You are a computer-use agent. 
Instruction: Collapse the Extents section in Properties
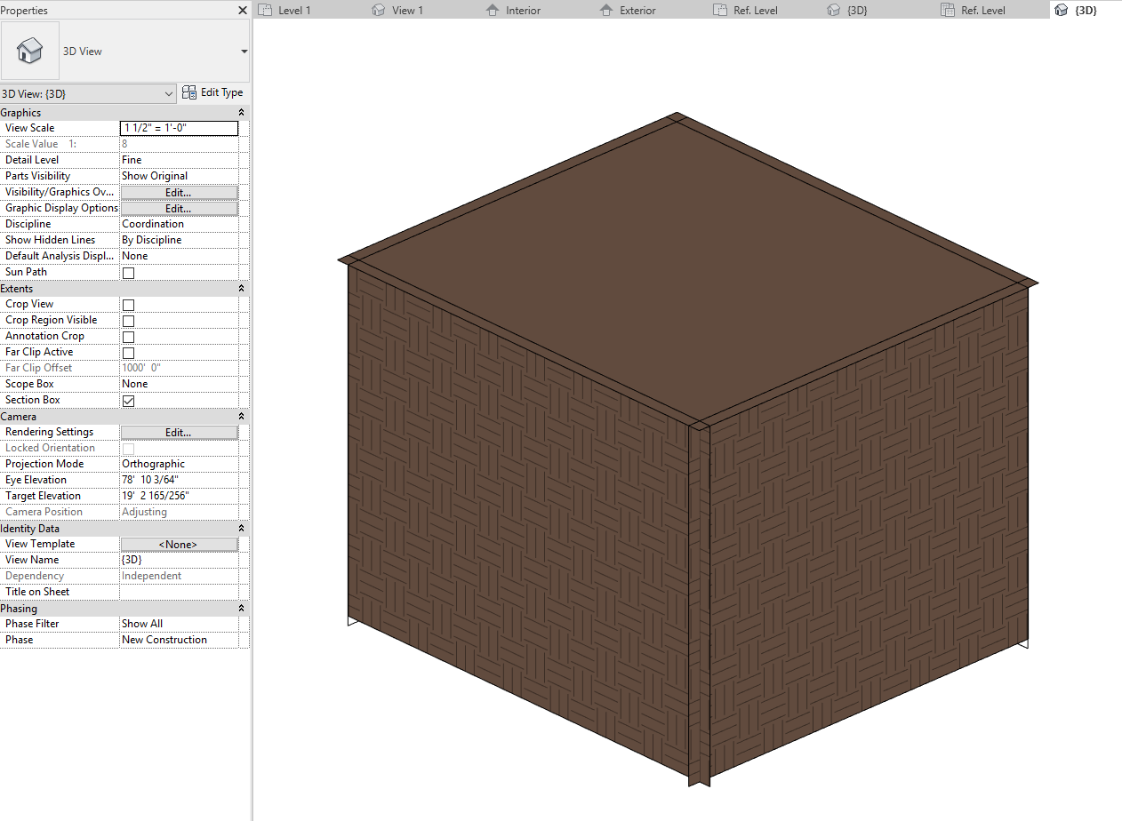click(241, 288)
